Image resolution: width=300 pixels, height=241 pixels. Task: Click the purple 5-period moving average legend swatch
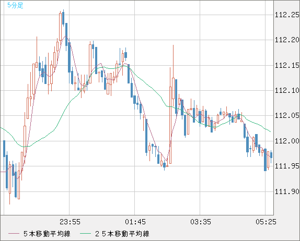tap(14, 234)
